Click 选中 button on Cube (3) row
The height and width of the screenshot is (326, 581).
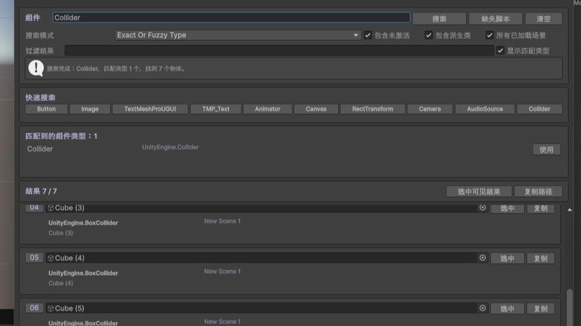[x=507, y=209]
